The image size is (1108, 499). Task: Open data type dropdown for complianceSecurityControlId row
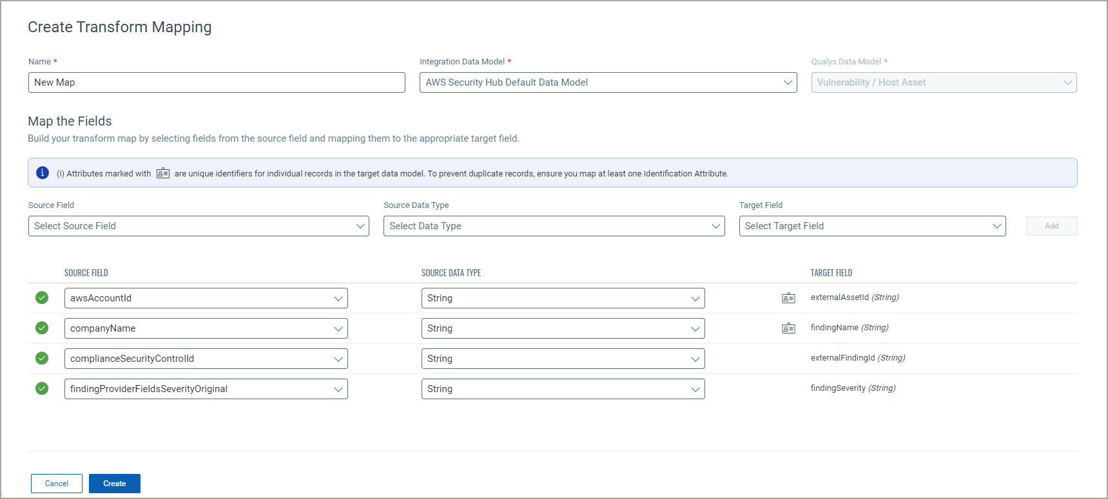point(563,359)
